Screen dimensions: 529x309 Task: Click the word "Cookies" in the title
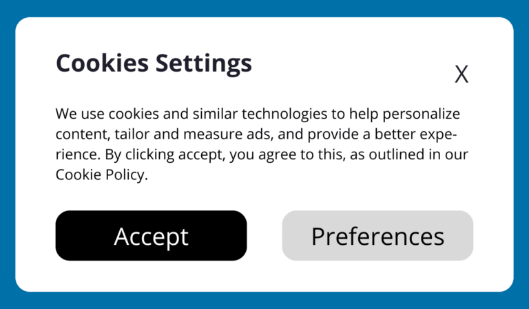pos(102,63)
